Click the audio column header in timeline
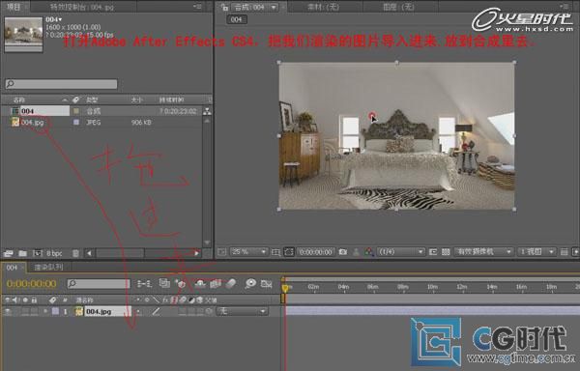 (15, 300)
